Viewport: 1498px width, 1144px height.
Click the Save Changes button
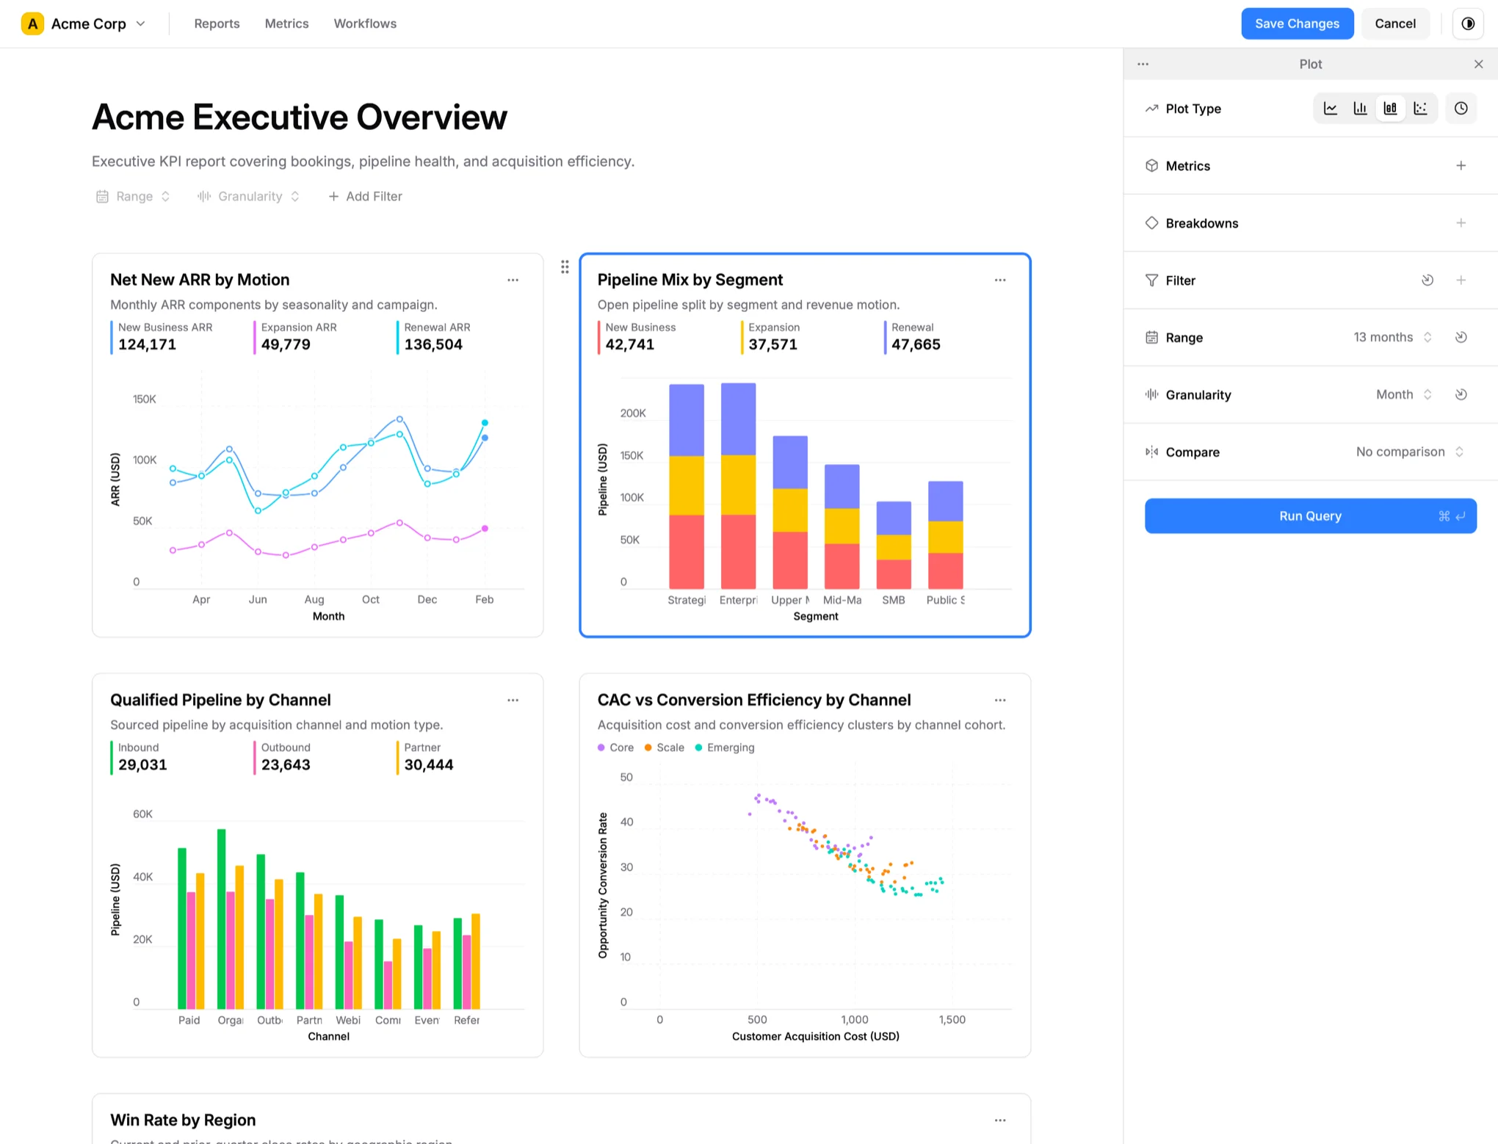coord(1296,23)
